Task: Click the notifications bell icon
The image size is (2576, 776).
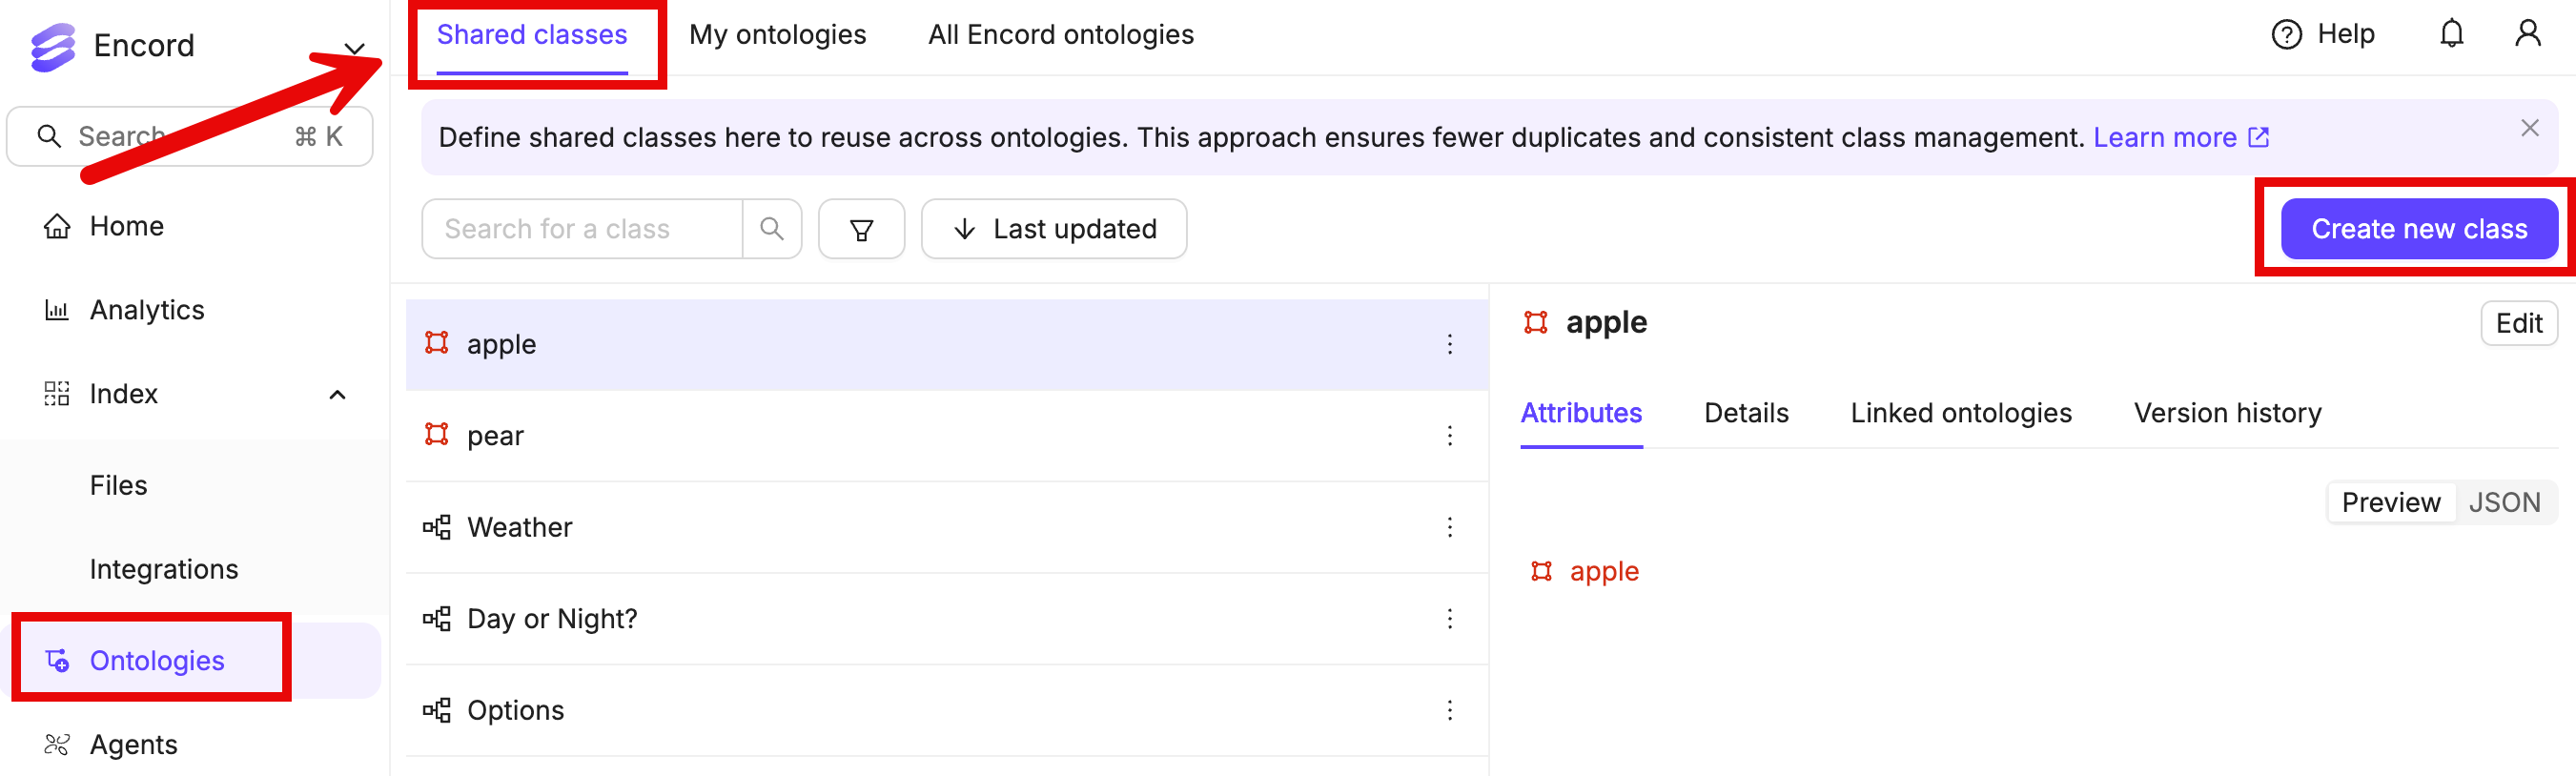Action: tap(2451, 34)
